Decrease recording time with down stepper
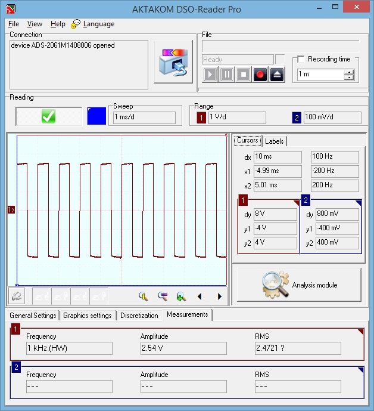This screenshot has height=411, width=374. tap(349, 78)
